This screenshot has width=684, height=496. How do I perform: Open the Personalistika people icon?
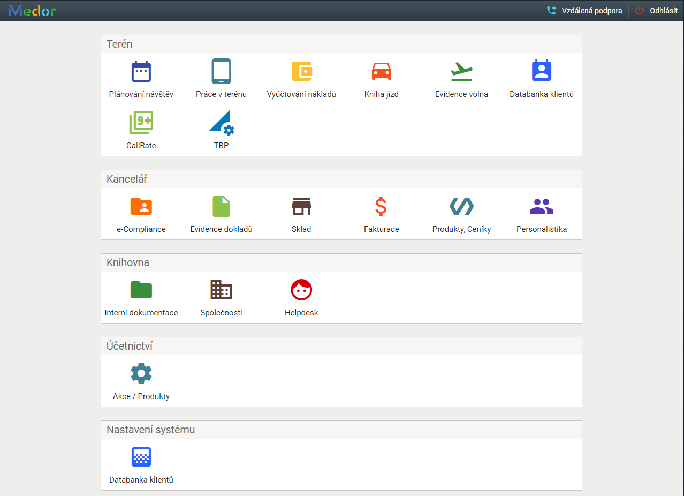click(x=542, y=206)
